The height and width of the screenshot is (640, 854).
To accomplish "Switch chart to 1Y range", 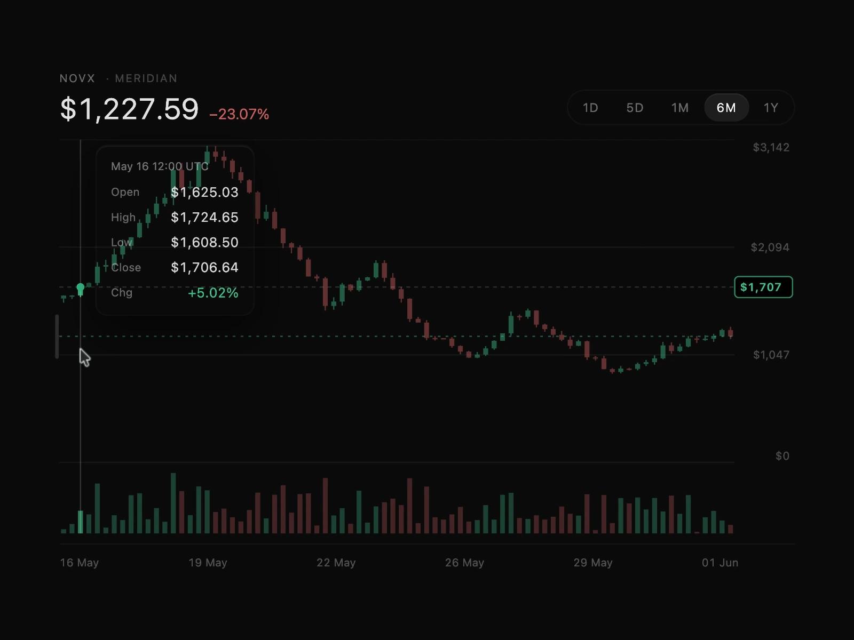I will 771,108.
